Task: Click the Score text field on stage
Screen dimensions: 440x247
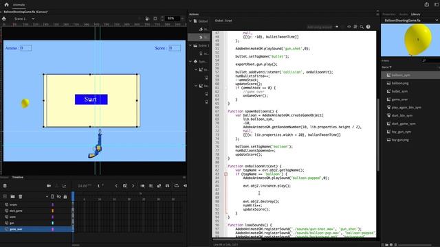Action: tap(175, 48)
